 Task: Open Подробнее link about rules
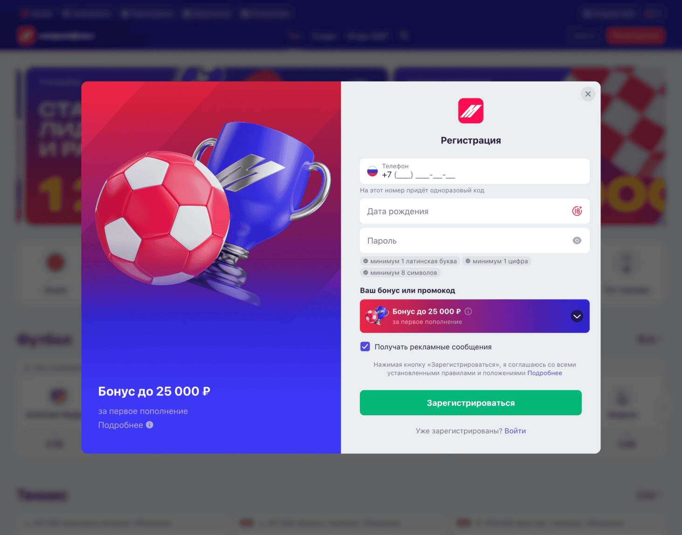pos(544,373)
